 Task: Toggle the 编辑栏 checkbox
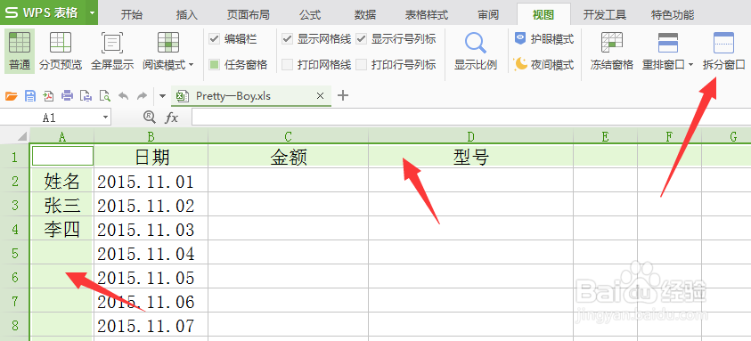click(x=214, y=39)
